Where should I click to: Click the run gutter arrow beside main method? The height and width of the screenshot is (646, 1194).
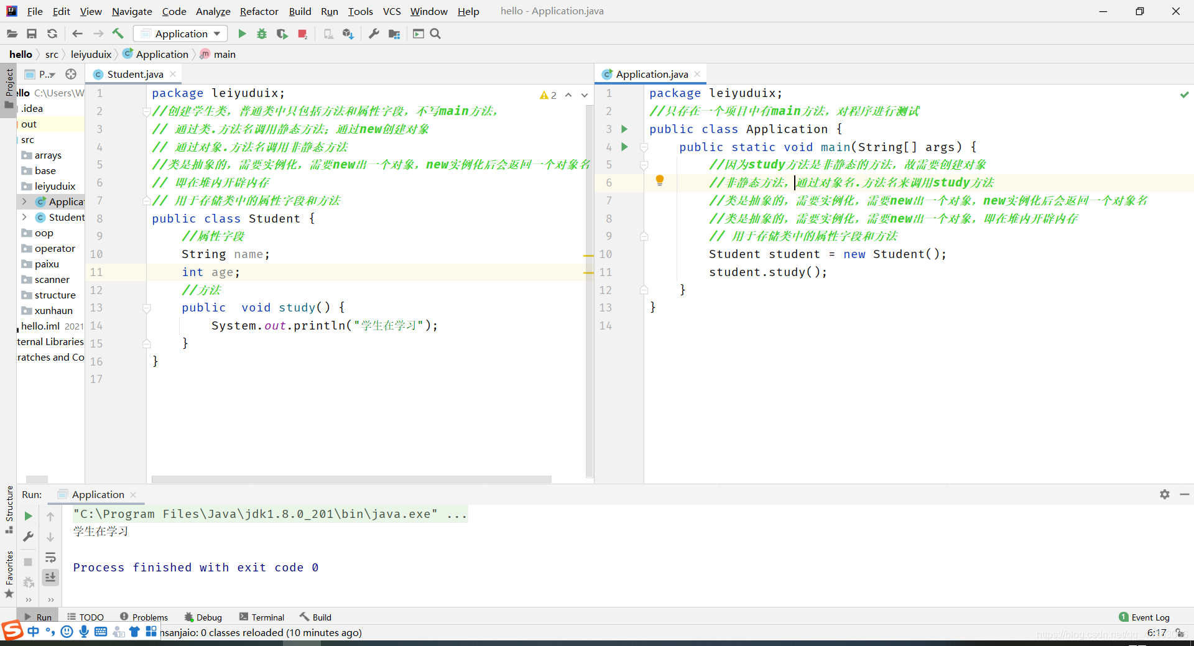[624, 147]
